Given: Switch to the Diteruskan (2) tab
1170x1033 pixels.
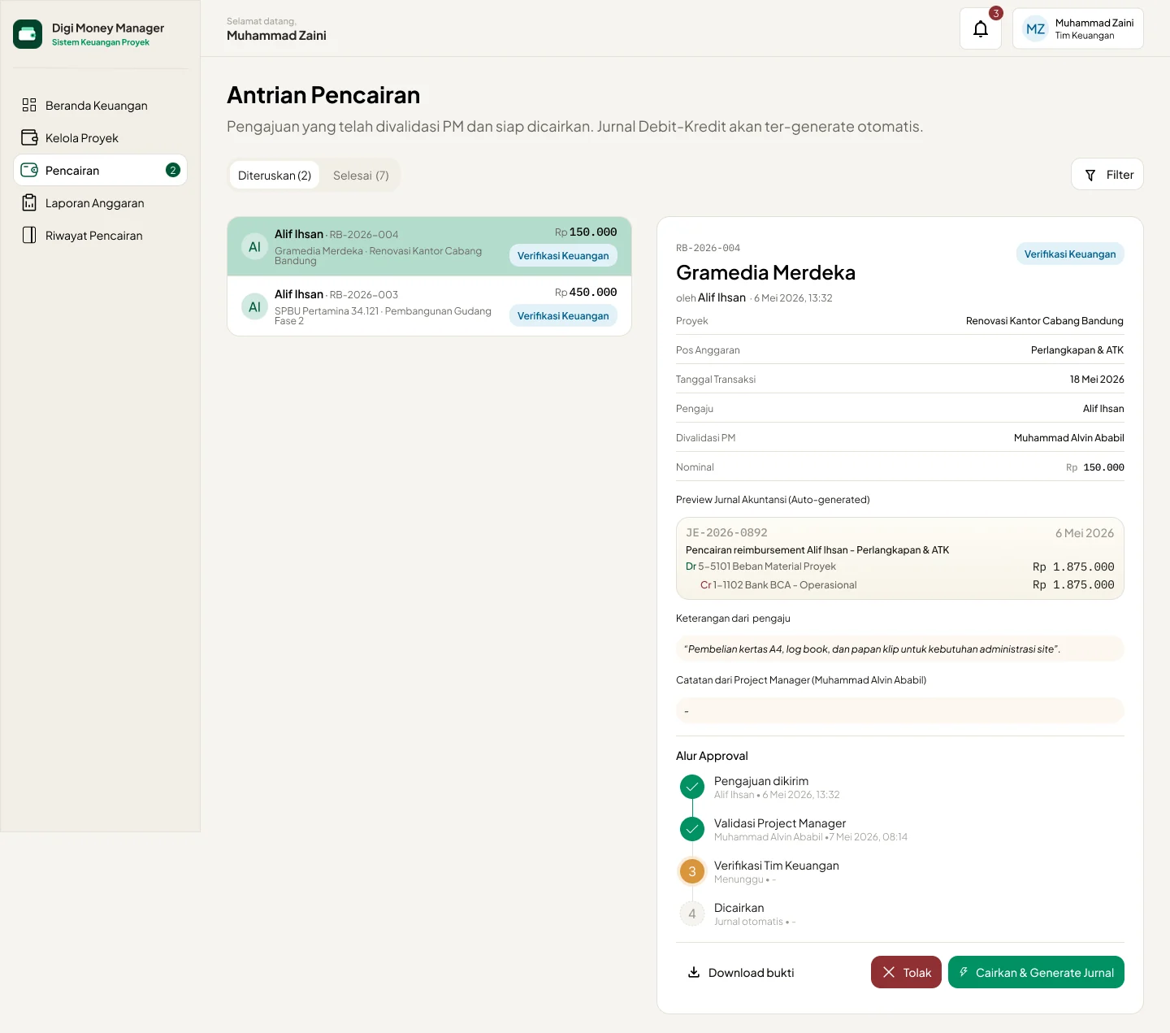Looking at the screenshot, I should [275, 175].
